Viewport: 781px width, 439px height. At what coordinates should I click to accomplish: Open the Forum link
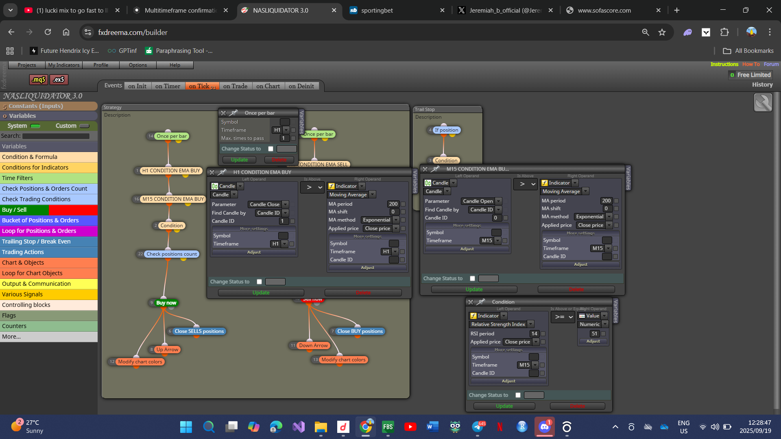[771, 64]
